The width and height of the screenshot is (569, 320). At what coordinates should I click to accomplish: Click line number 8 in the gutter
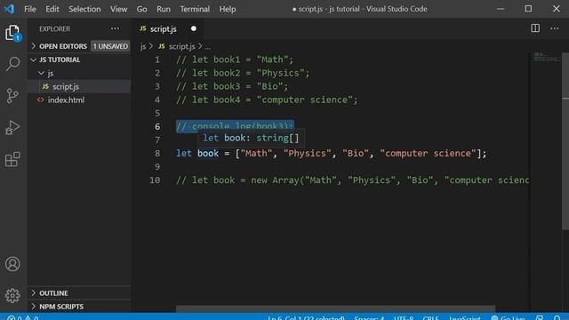[157, 153]
